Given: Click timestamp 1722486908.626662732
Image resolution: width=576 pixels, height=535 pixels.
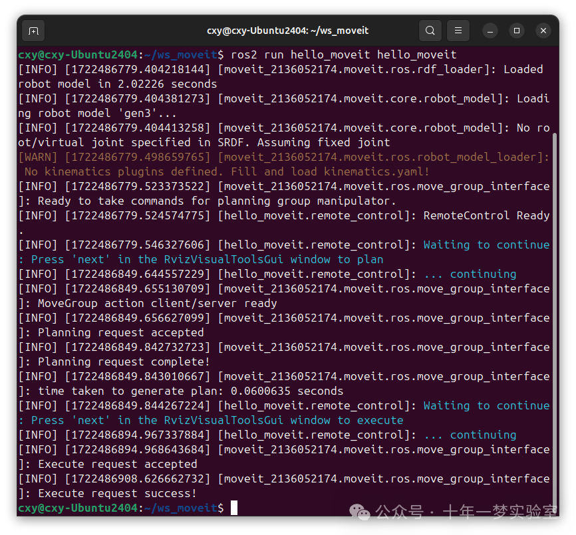Looking at the screenshot, I should 138,479.
